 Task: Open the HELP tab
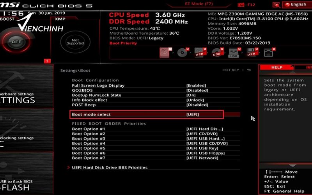click(x=277, y=67)
